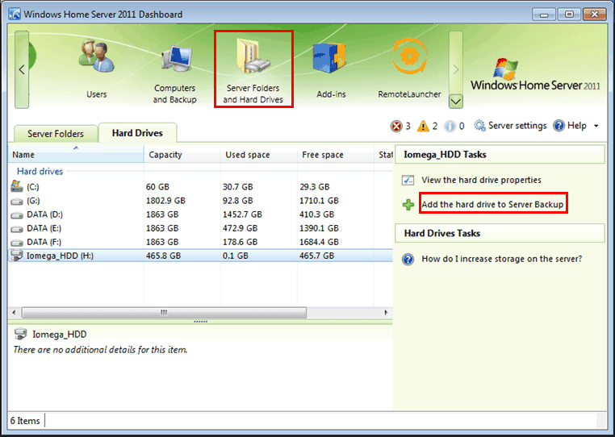The height and width of the screenshot is (437, 615).
Task: Open View the hard drive properties
Action: pos(481,180)
